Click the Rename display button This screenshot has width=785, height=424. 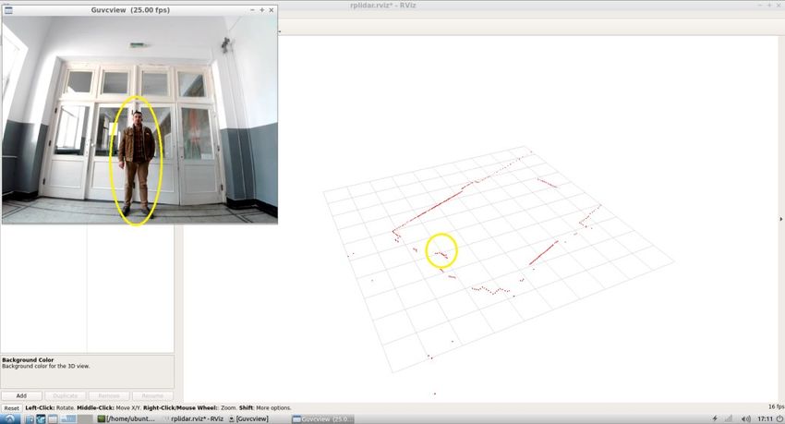(x=152, y=396)
